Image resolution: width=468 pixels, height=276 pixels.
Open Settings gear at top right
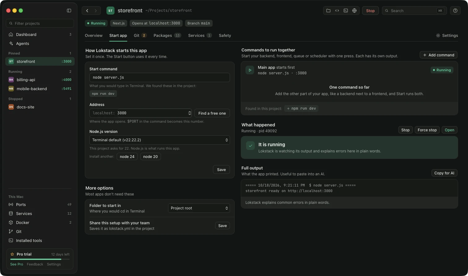[x=447, y=35]
